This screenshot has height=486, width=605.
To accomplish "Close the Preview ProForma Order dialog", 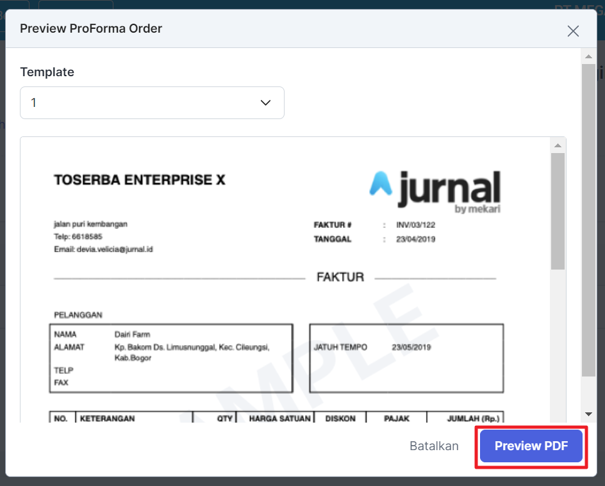I will click(573, 31).
